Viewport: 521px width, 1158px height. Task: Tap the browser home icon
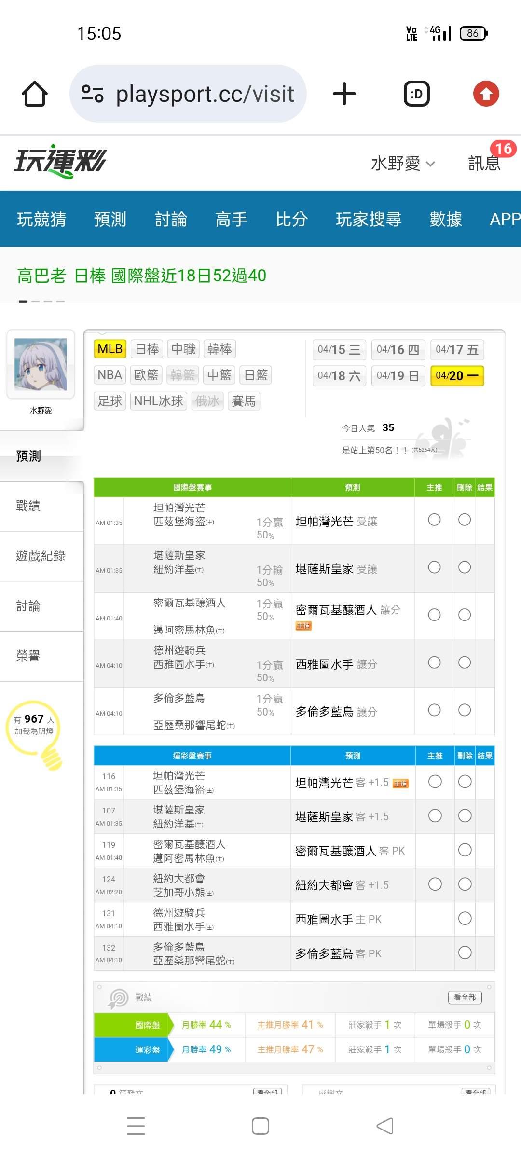(x=35, y=94)
